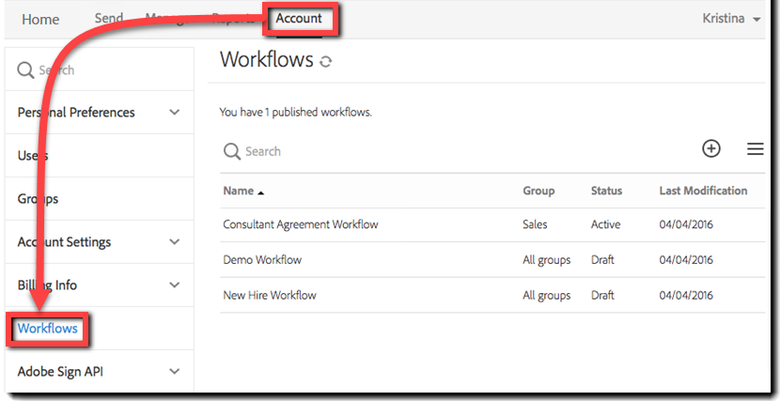The image size is (780, 401).
Task: Select the Demo Workflow row
Action: click(492, 260)
